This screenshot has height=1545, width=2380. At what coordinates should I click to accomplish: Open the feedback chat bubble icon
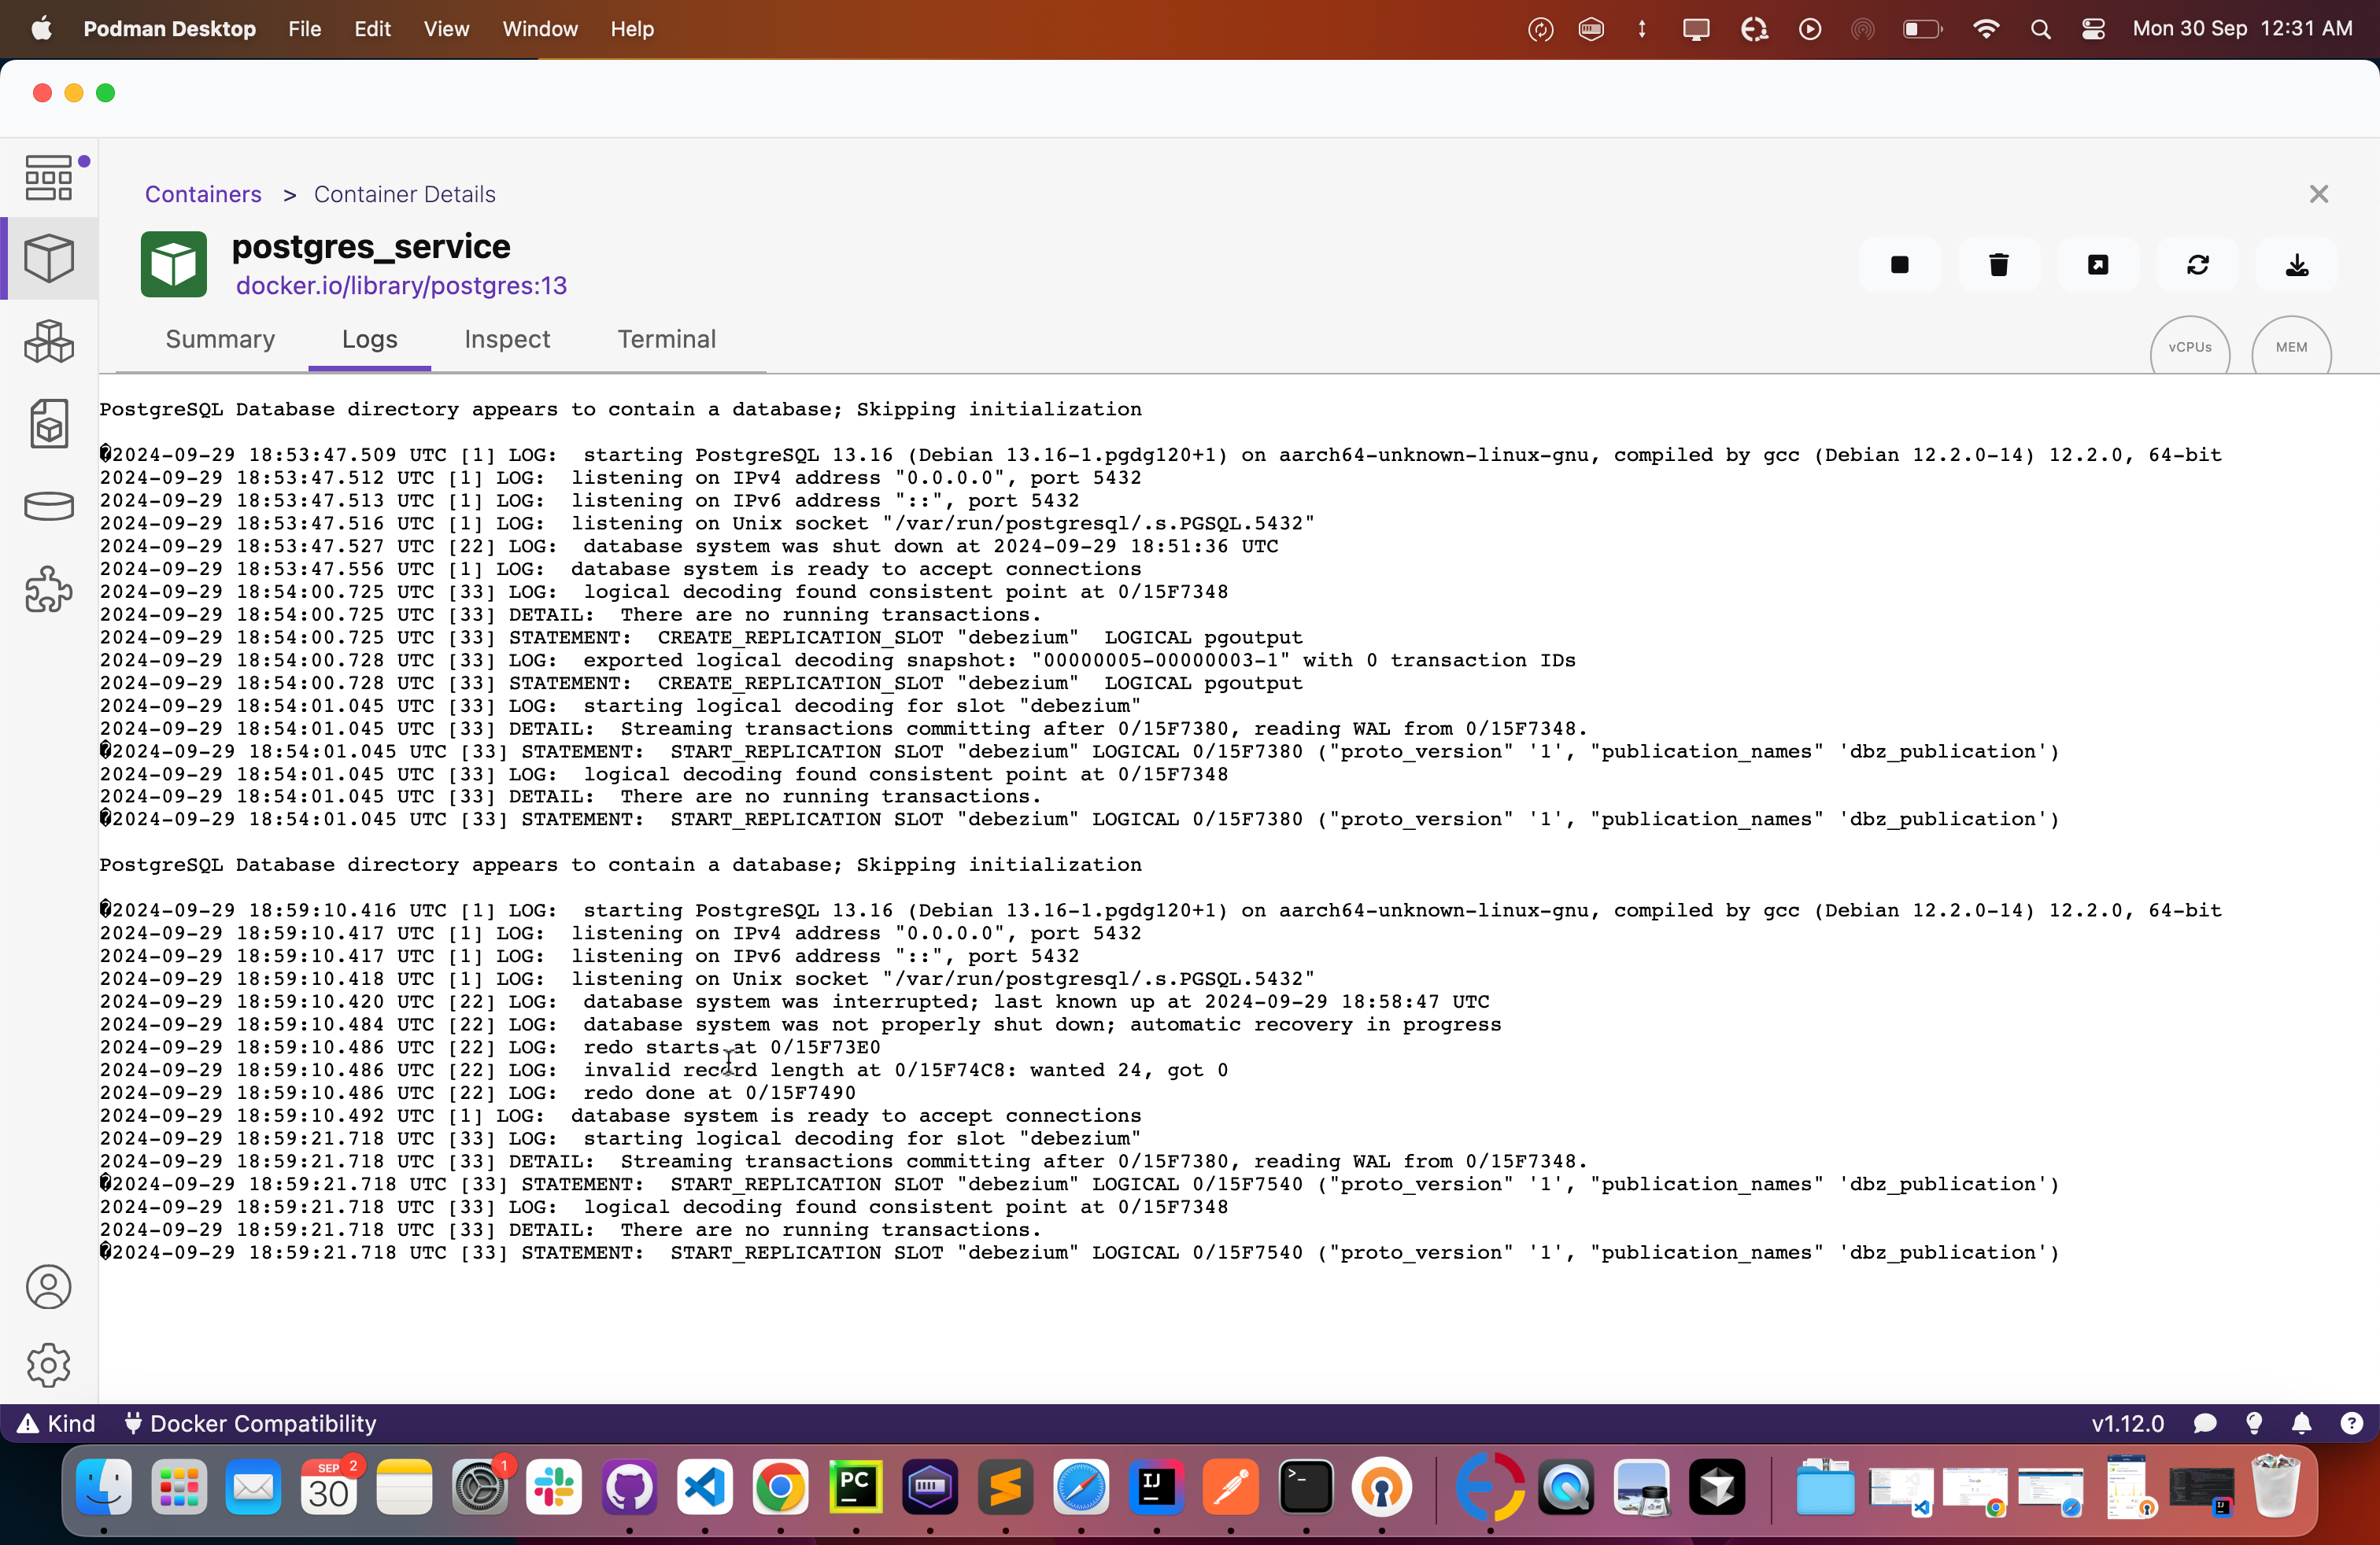click(x=2204, y=1423)
